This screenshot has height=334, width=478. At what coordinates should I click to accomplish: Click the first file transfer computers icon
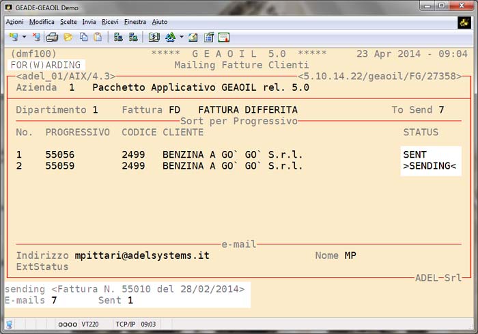click(118, 37)
